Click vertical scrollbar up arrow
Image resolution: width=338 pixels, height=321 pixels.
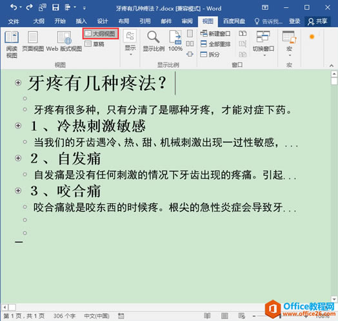334,74
